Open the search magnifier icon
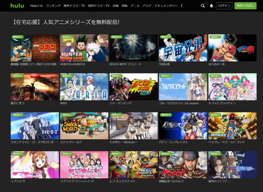The height and width of the screenshot is (192, 263). (x=203, y=6)
